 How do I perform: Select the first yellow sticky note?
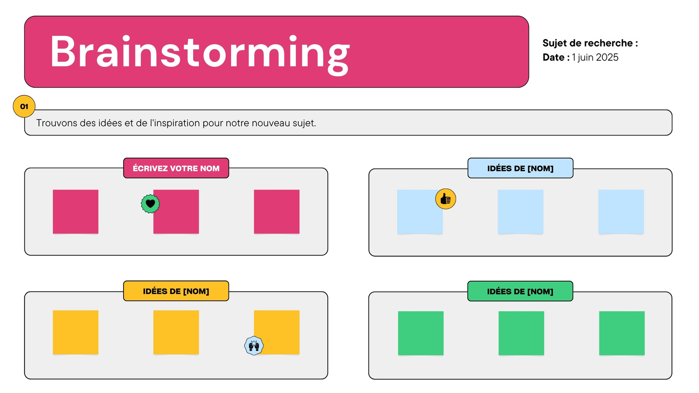click(x=76, y=333)
